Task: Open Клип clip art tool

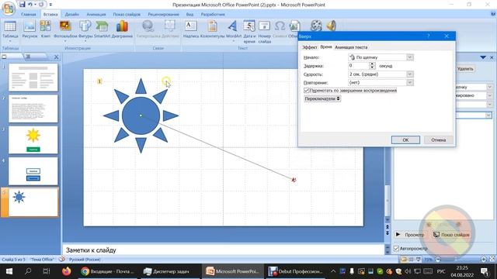Action: (45, 29)
